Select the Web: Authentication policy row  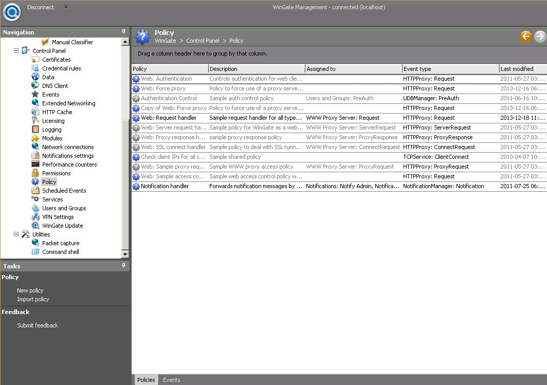click(339, 79)
